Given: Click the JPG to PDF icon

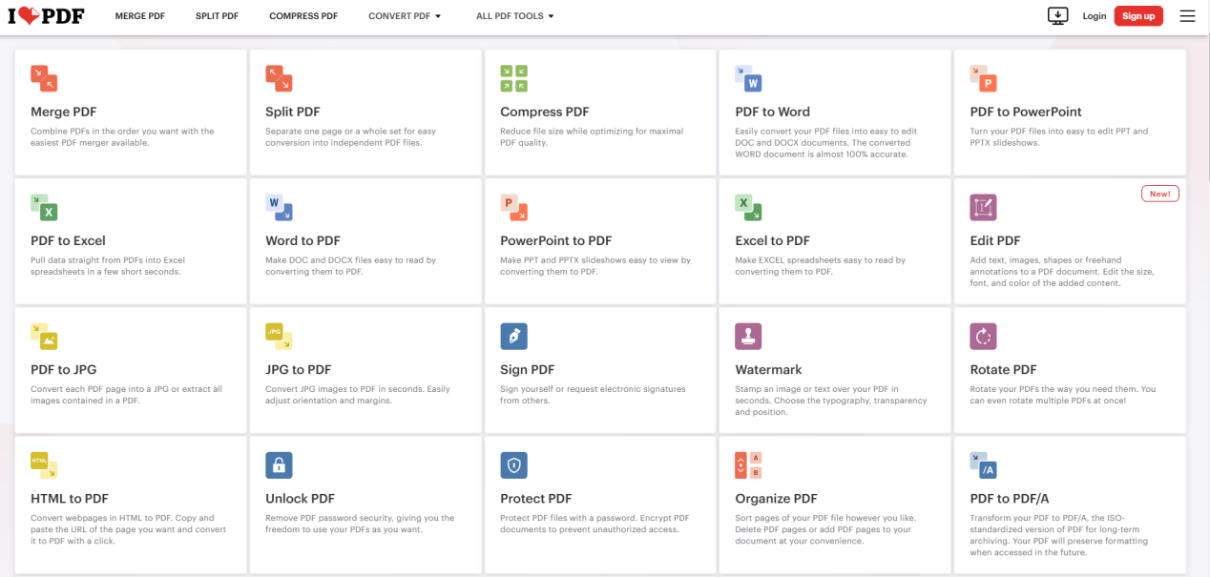Looking at the screenshot, I should coord(279,336).
